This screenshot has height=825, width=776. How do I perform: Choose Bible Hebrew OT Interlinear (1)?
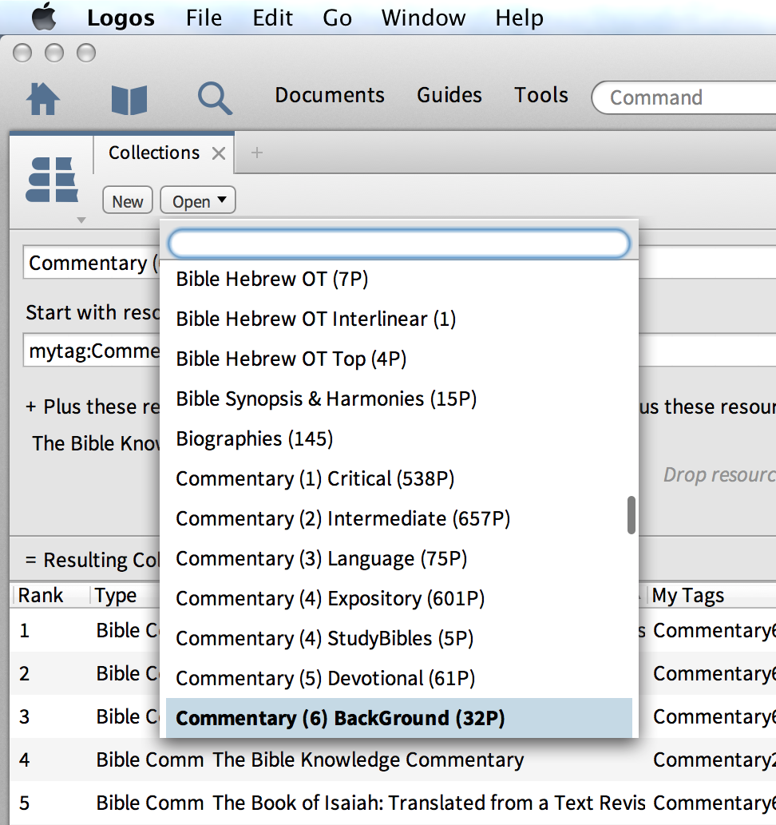click(399, 319)
